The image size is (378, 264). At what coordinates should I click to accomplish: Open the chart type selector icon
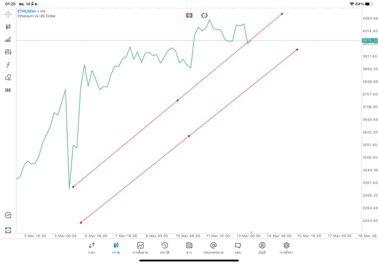[x=8, y=40]
